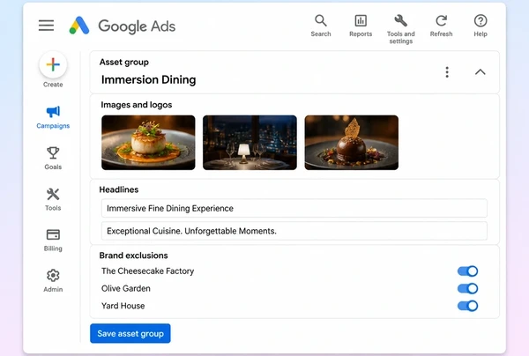Click the Immersion Dining group name
This screenshot has height=356, width=529.
click(x=148, y=80)
